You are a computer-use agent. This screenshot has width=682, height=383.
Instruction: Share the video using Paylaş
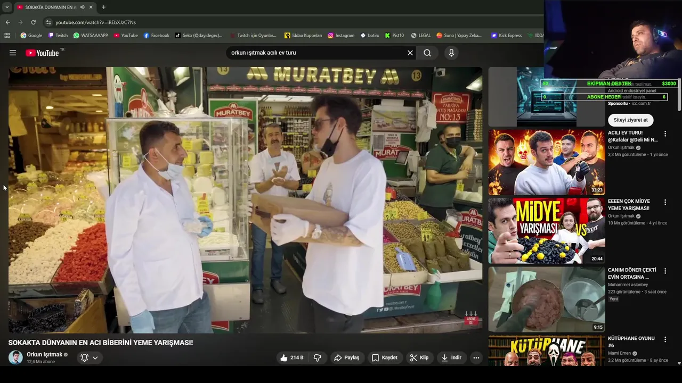click(347, 358)
